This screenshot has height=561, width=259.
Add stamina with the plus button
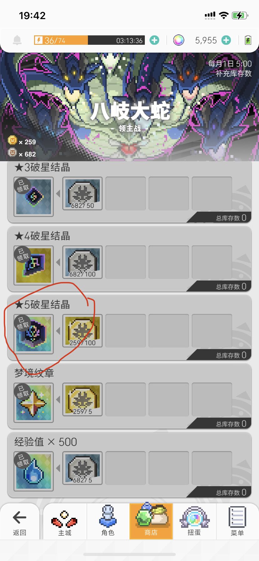(x=154, y=40)
